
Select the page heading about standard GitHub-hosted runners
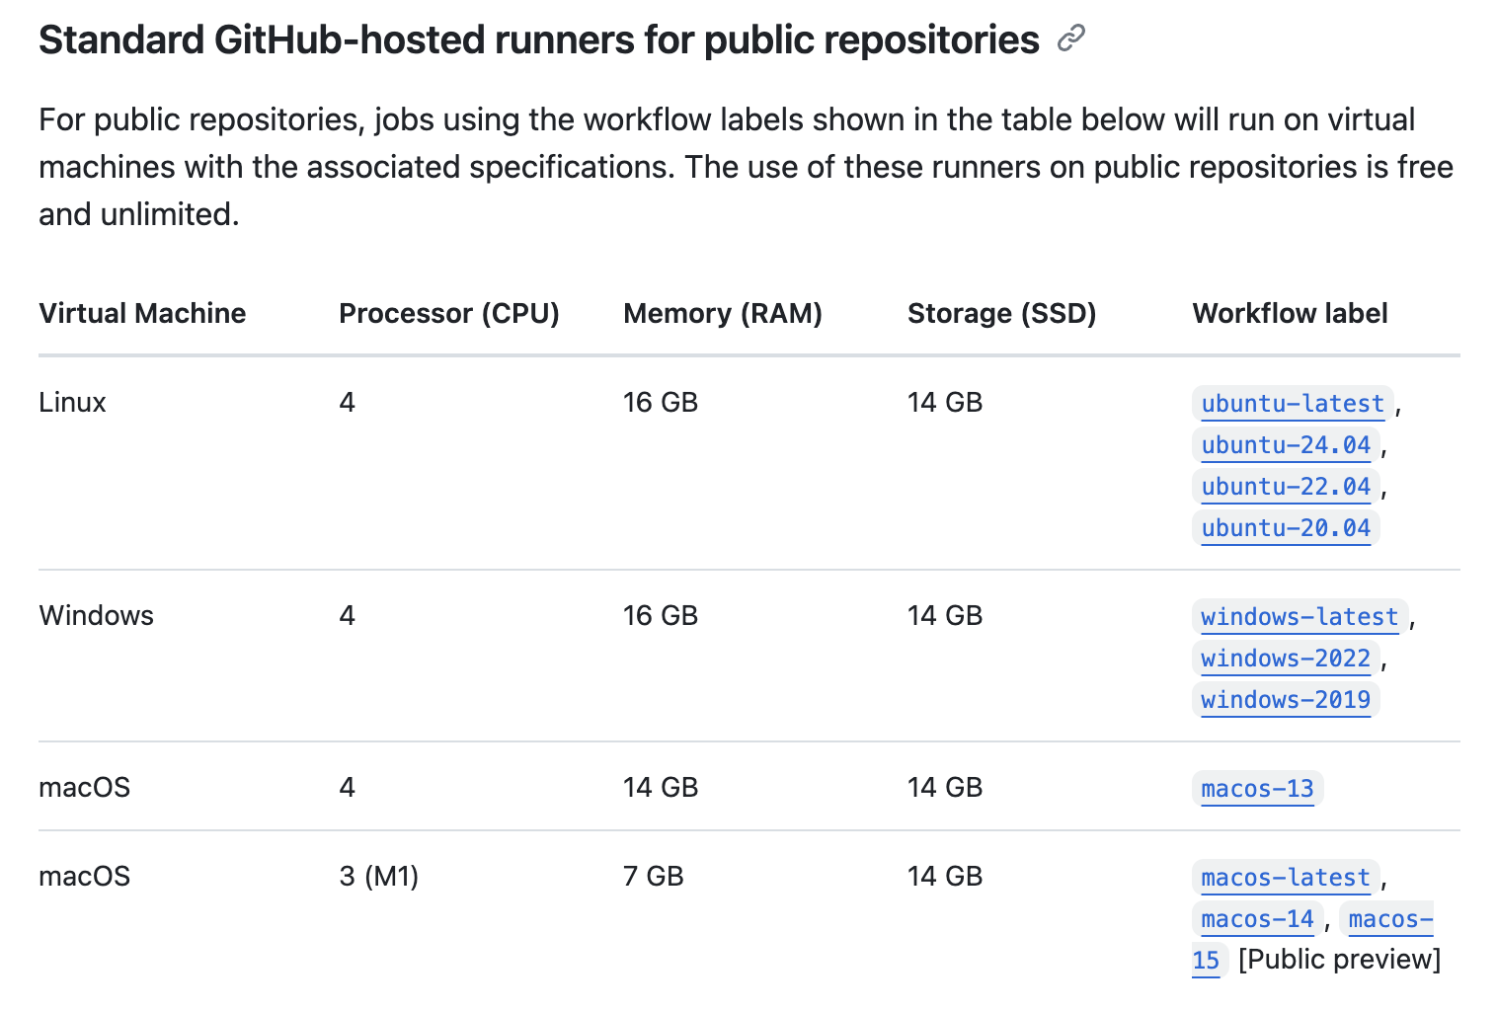[x=539, y=40]
